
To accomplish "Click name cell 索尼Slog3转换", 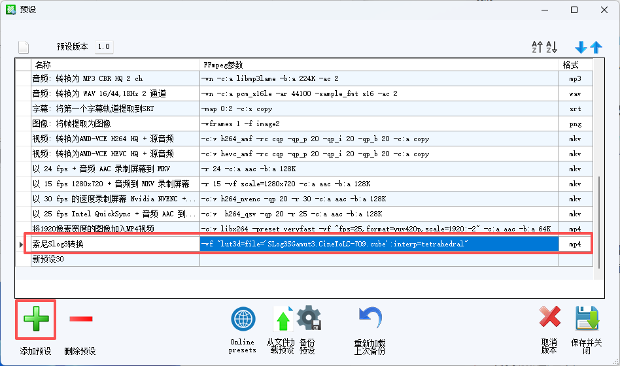I will point(116,244).
